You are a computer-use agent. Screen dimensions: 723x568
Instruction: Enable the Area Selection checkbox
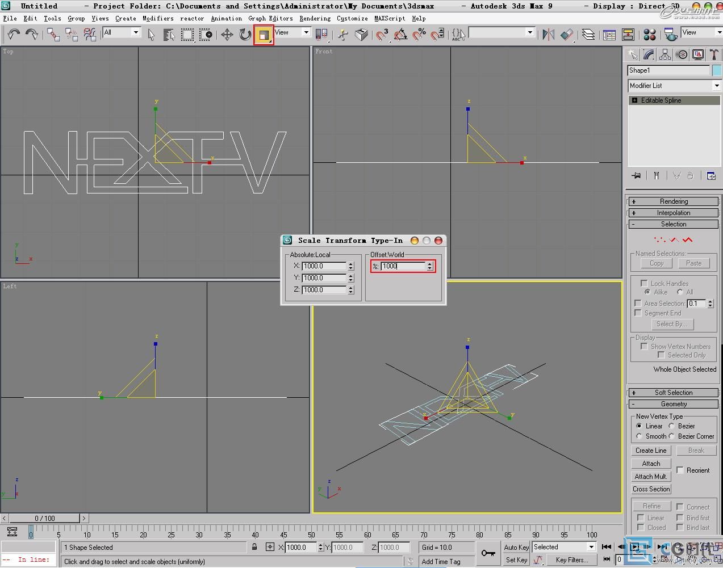(638, 303)
